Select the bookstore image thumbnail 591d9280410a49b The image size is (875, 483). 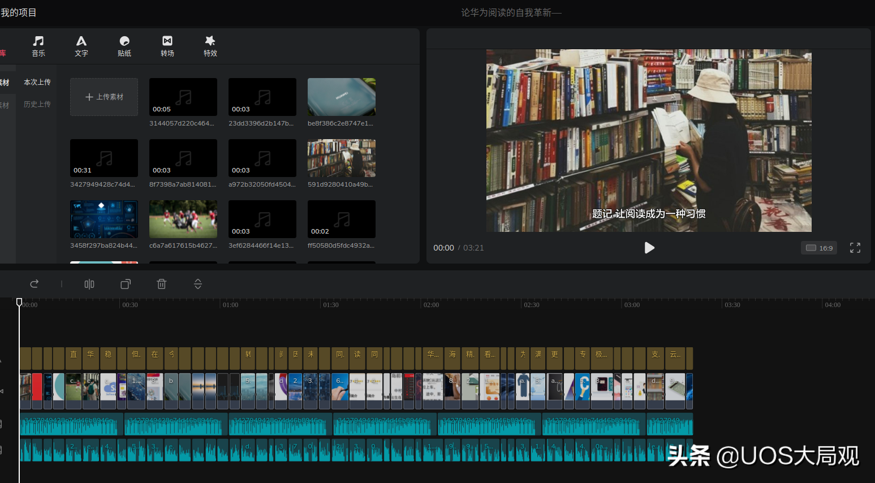click(x=342, y=158)
